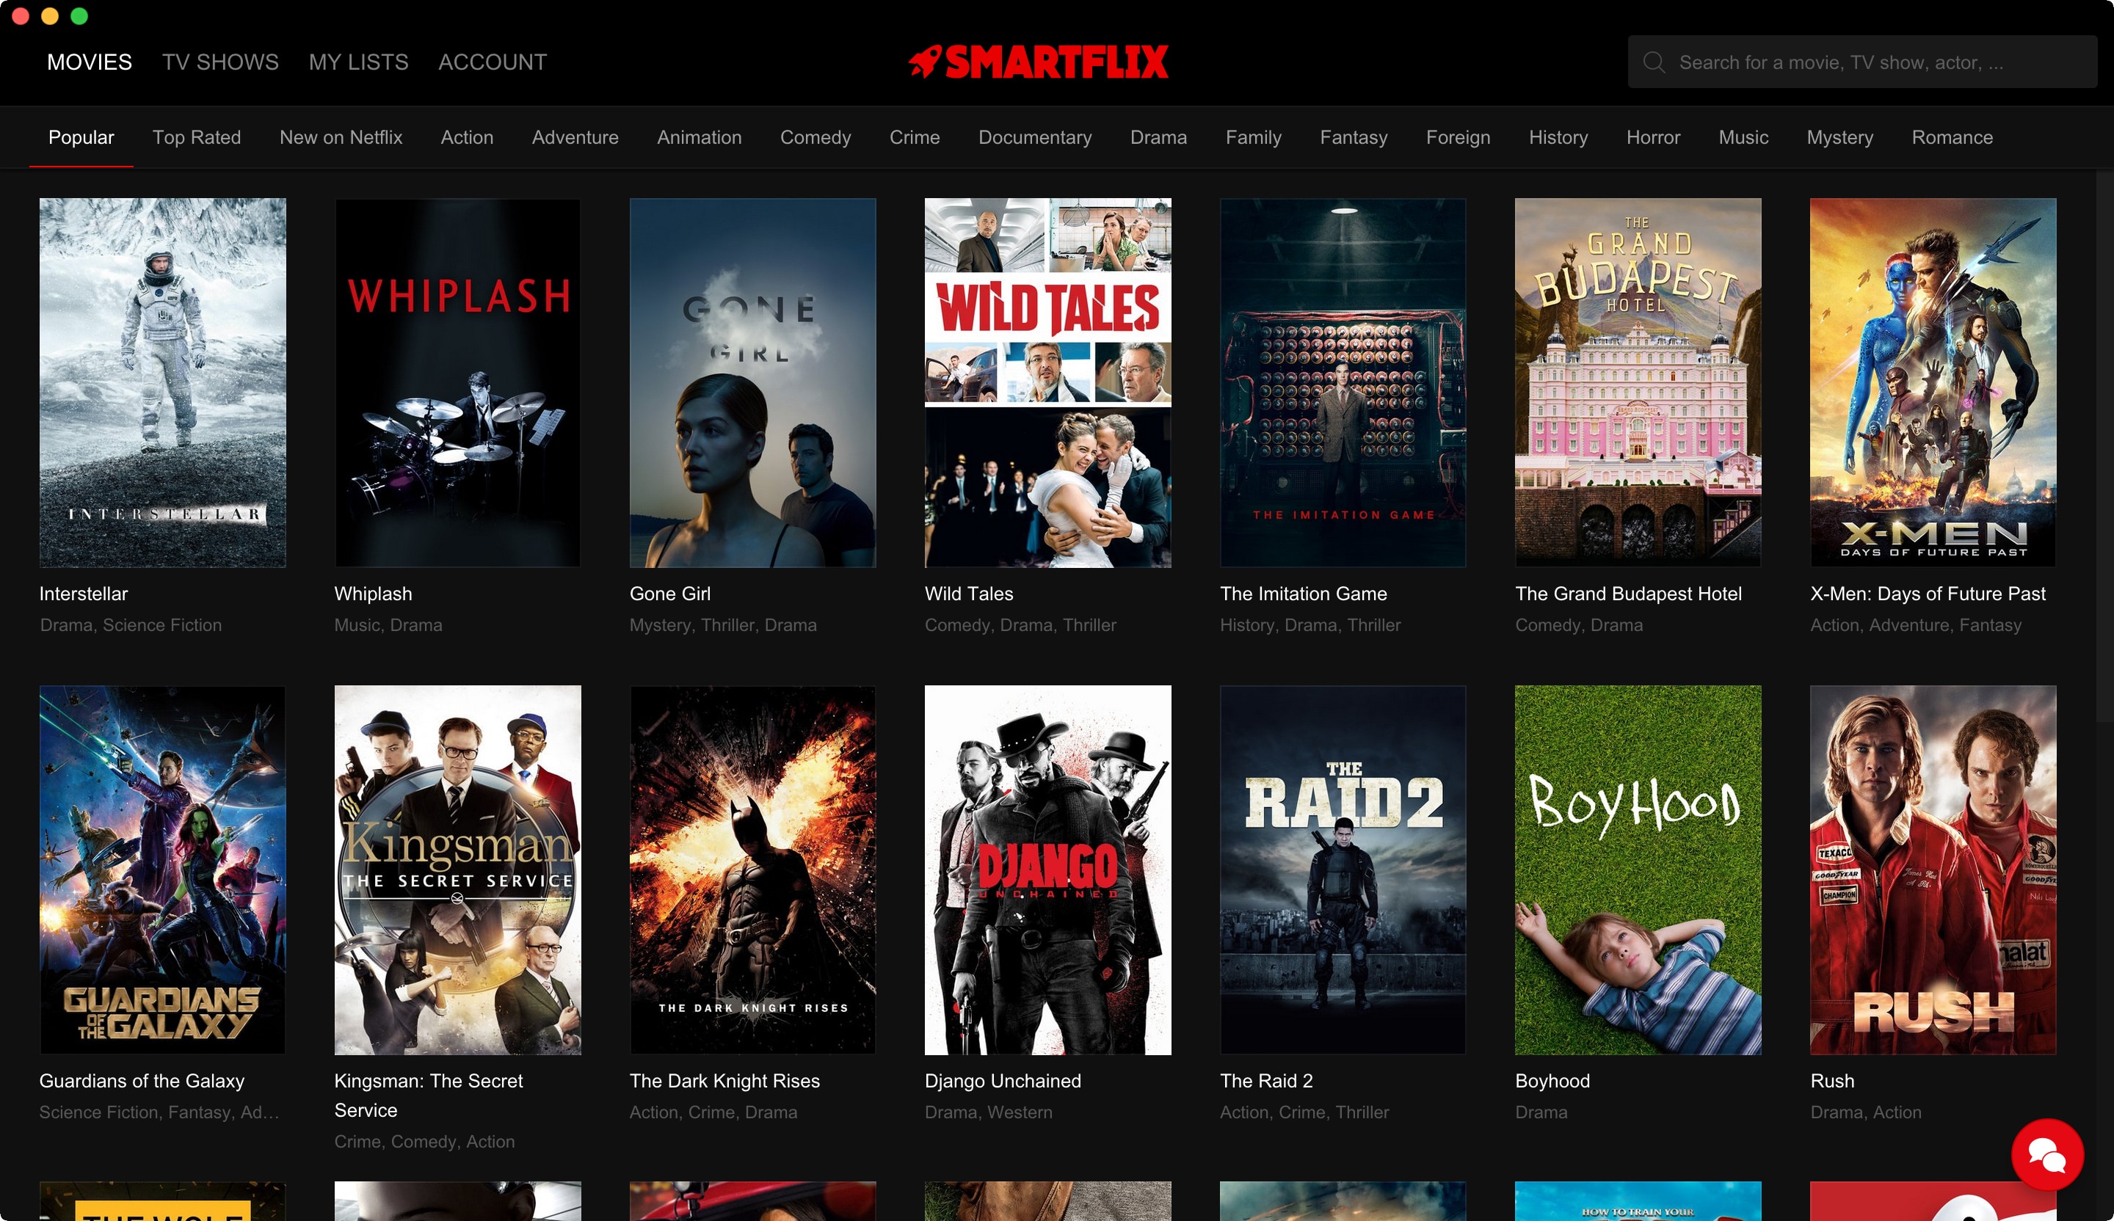Switch to the Romance tab

pos(1952,137)
